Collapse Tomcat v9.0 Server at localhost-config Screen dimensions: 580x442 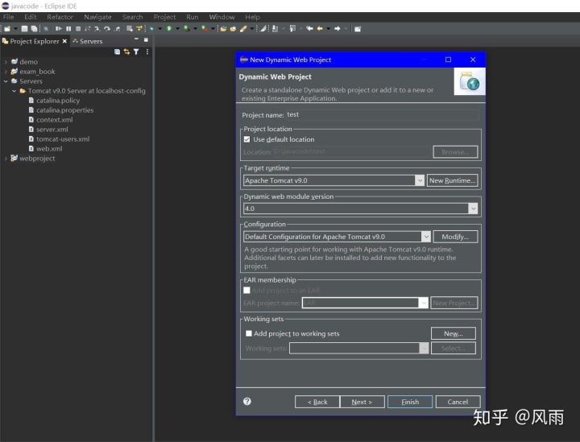pyautogui.click(x=14, y=90)
